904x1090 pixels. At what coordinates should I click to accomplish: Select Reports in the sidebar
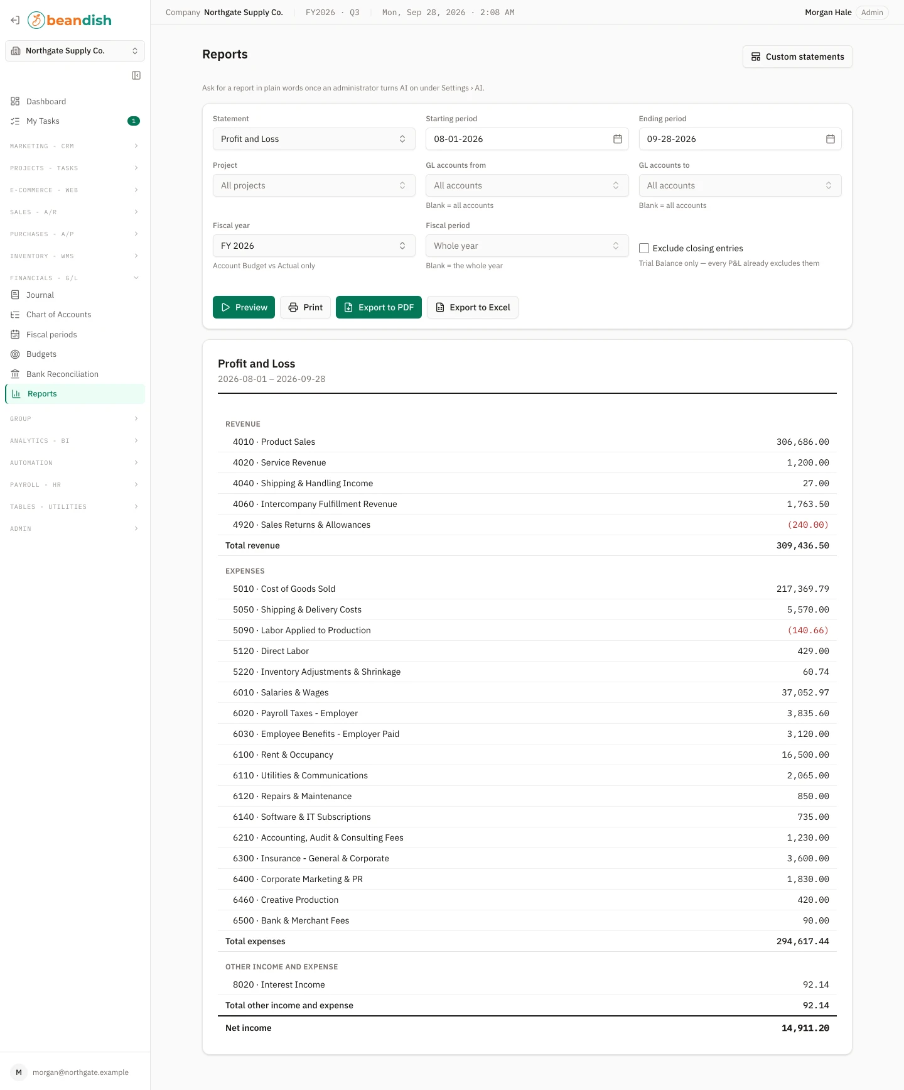[75, 394]
